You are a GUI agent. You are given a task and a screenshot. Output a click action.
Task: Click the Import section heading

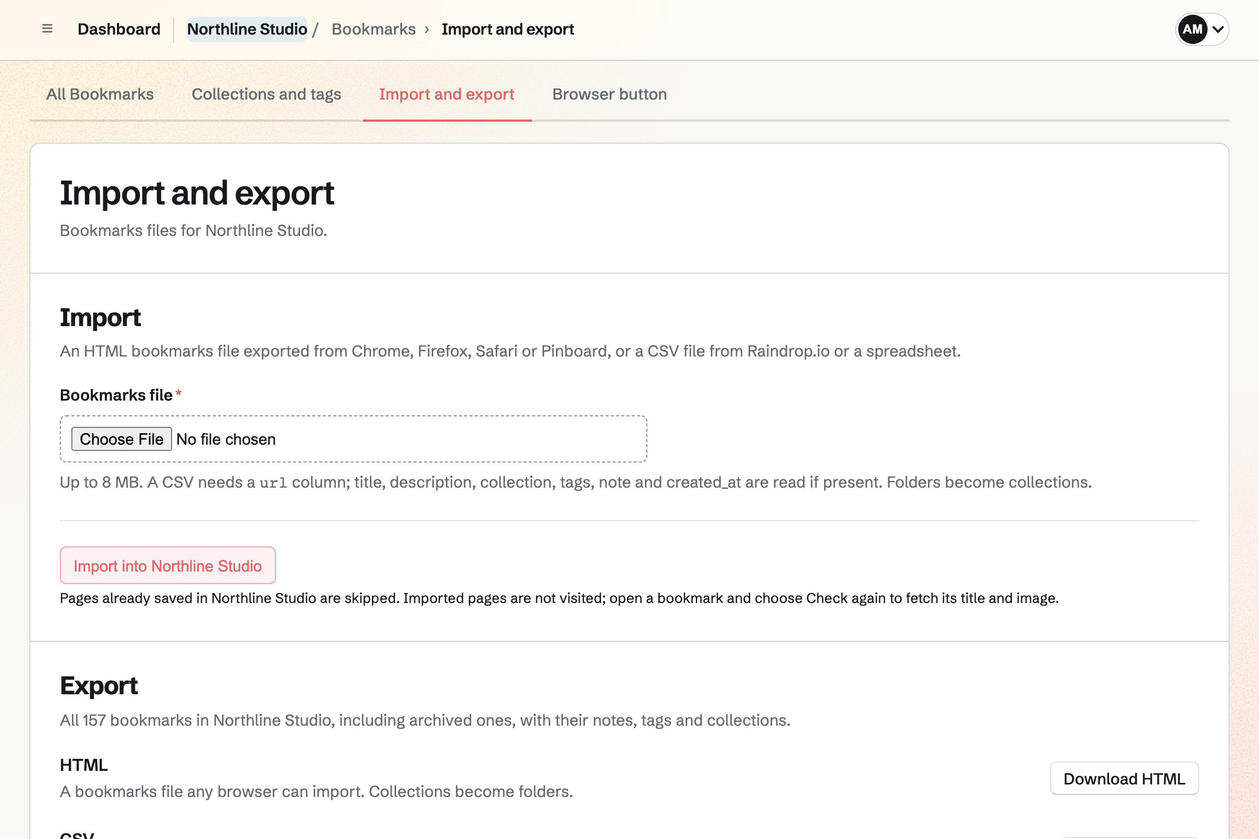101,317
